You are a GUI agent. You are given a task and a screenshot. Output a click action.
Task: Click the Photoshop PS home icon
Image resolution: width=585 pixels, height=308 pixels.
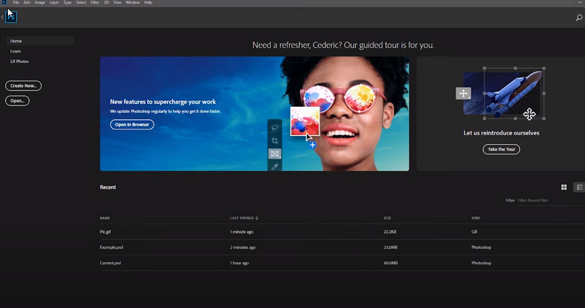click(x=11, y=17)
